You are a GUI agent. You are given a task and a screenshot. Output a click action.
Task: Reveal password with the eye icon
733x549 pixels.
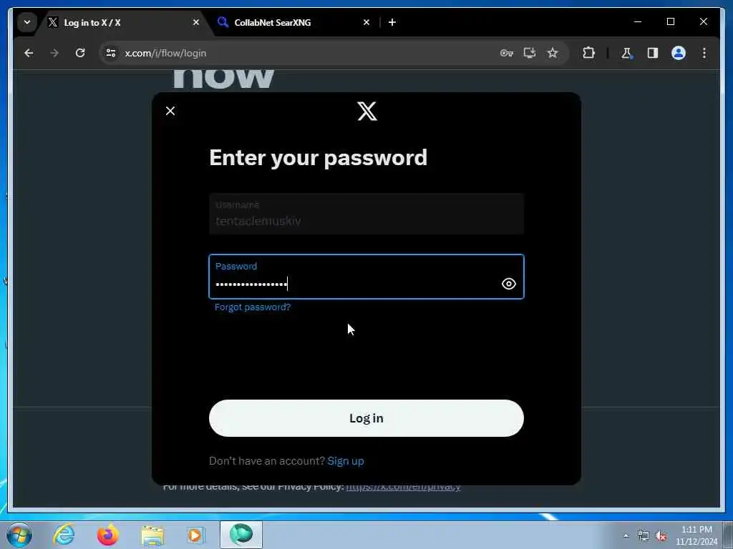tap(509, 284)
